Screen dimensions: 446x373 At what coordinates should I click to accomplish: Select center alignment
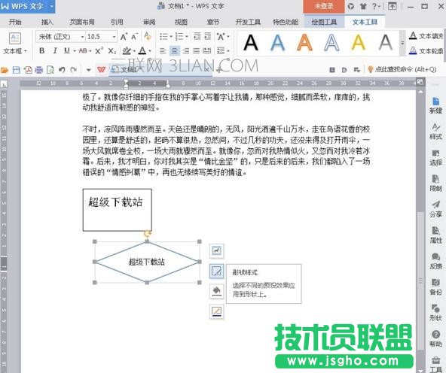tap(174, 51)
